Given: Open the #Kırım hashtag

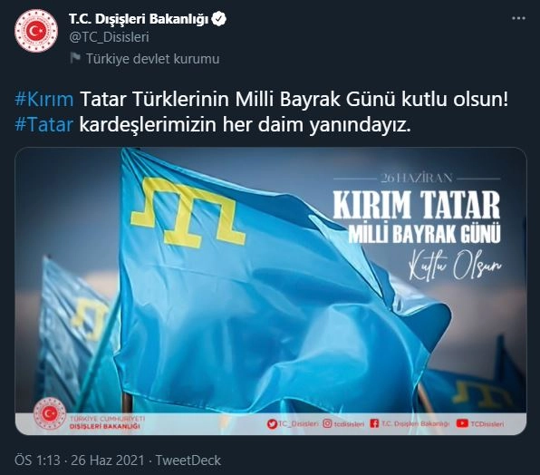Looking at the screenshot, I should tap(44, 100).
